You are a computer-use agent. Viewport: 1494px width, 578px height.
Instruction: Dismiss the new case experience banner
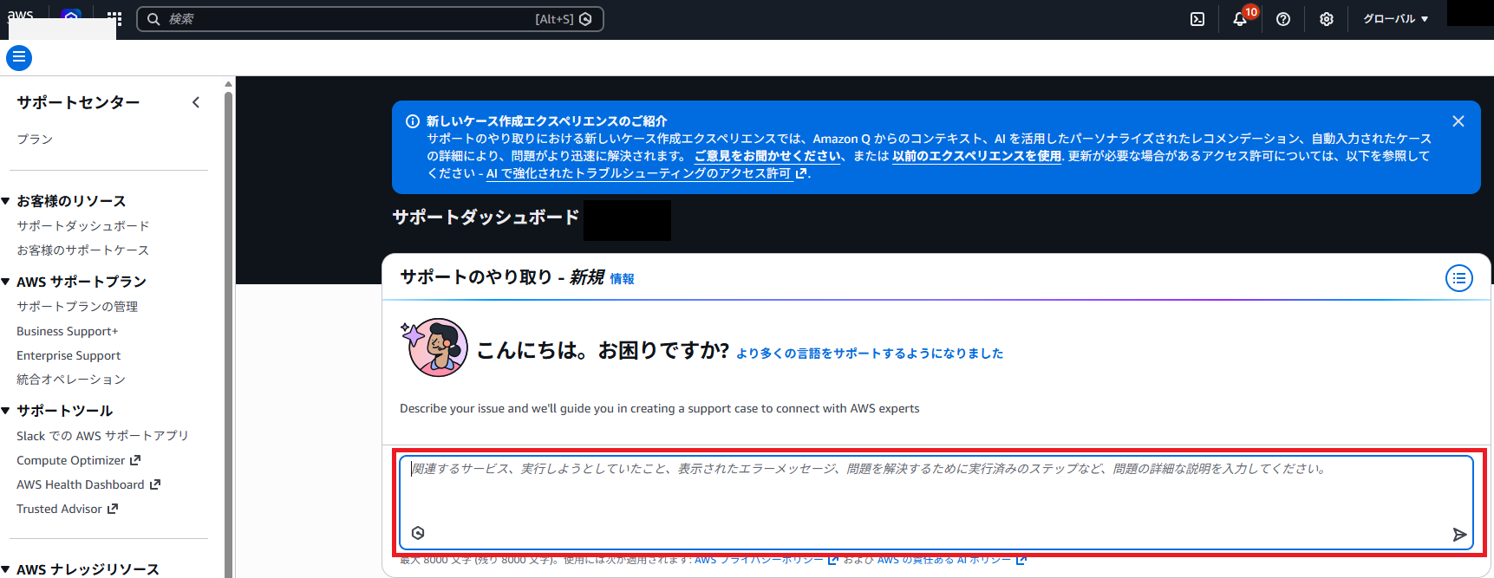[1458, 121]
